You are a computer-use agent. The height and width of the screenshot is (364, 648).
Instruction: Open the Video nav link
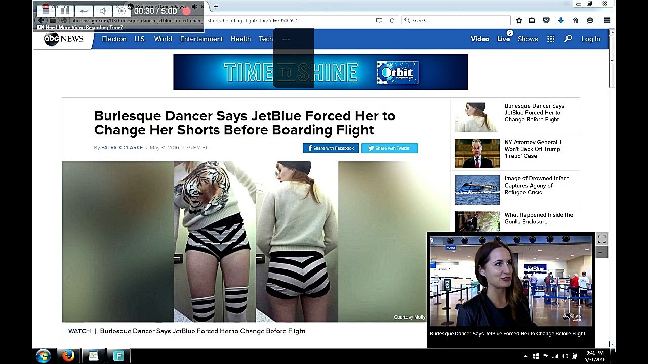click(480, 39)
